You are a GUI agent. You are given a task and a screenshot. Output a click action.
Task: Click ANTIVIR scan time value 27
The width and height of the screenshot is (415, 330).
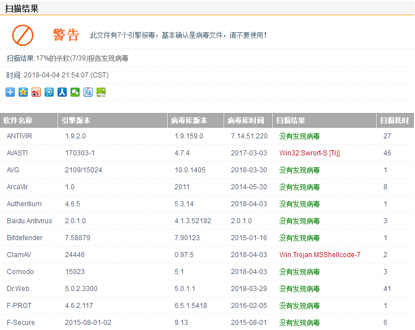pos(387,136)
